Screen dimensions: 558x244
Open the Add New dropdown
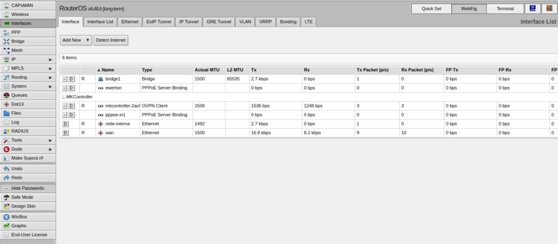click(76, 40)
